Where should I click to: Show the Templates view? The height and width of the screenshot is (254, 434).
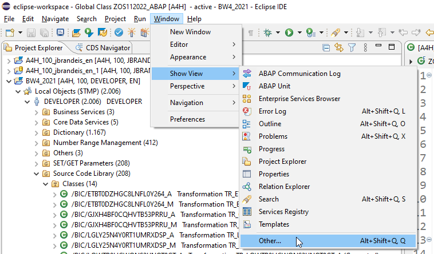328,224
